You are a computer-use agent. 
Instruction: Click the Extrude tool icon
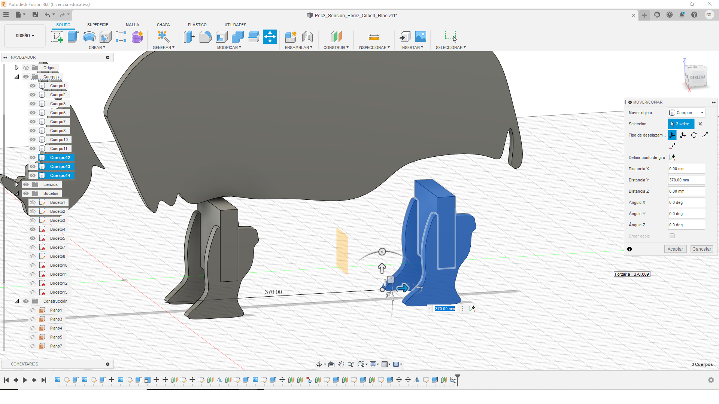coord(73,37)
